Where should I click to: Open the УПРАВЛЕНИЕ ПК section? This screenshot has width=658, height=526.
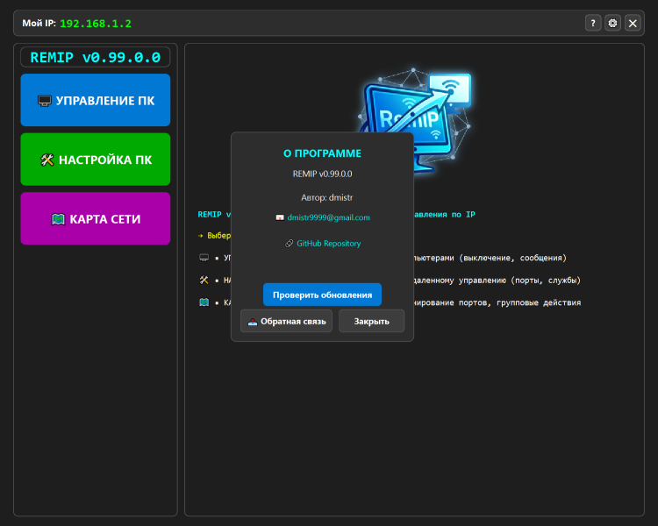tap(96, 100)
